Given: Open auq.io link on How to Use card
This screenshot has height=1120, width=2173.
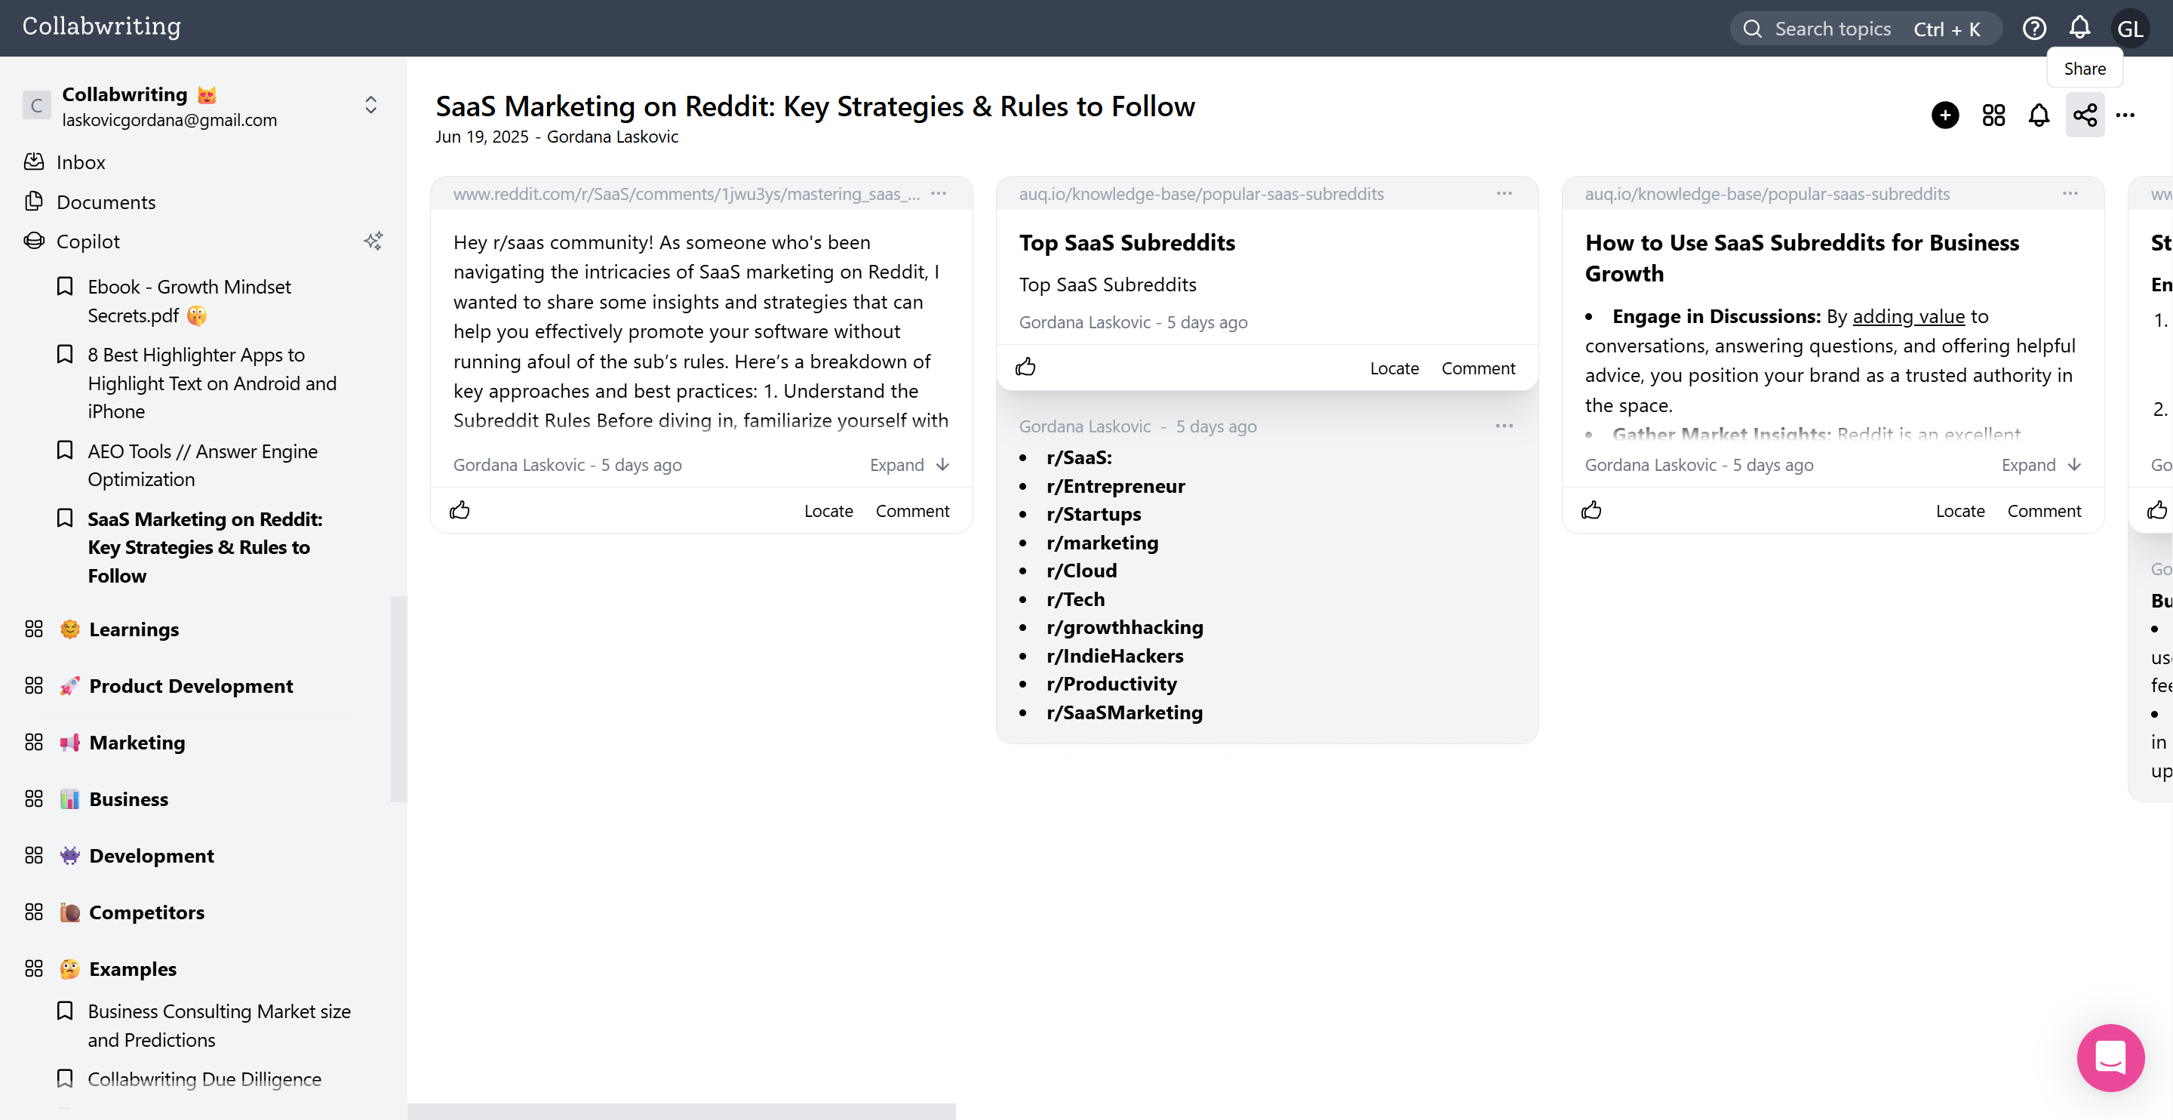Looking at the screenshot, I should [x=1767, y=193].
